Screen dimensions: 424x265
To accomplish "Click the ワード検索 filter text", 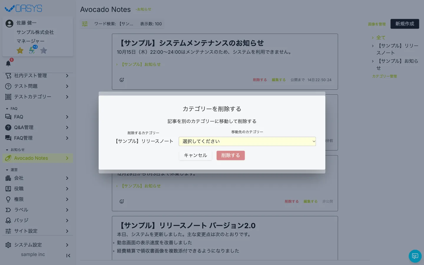I will pos(114,24).
